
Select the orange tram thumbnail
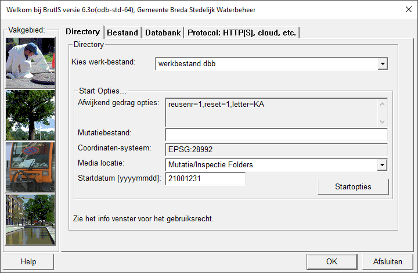pos(30,167)
